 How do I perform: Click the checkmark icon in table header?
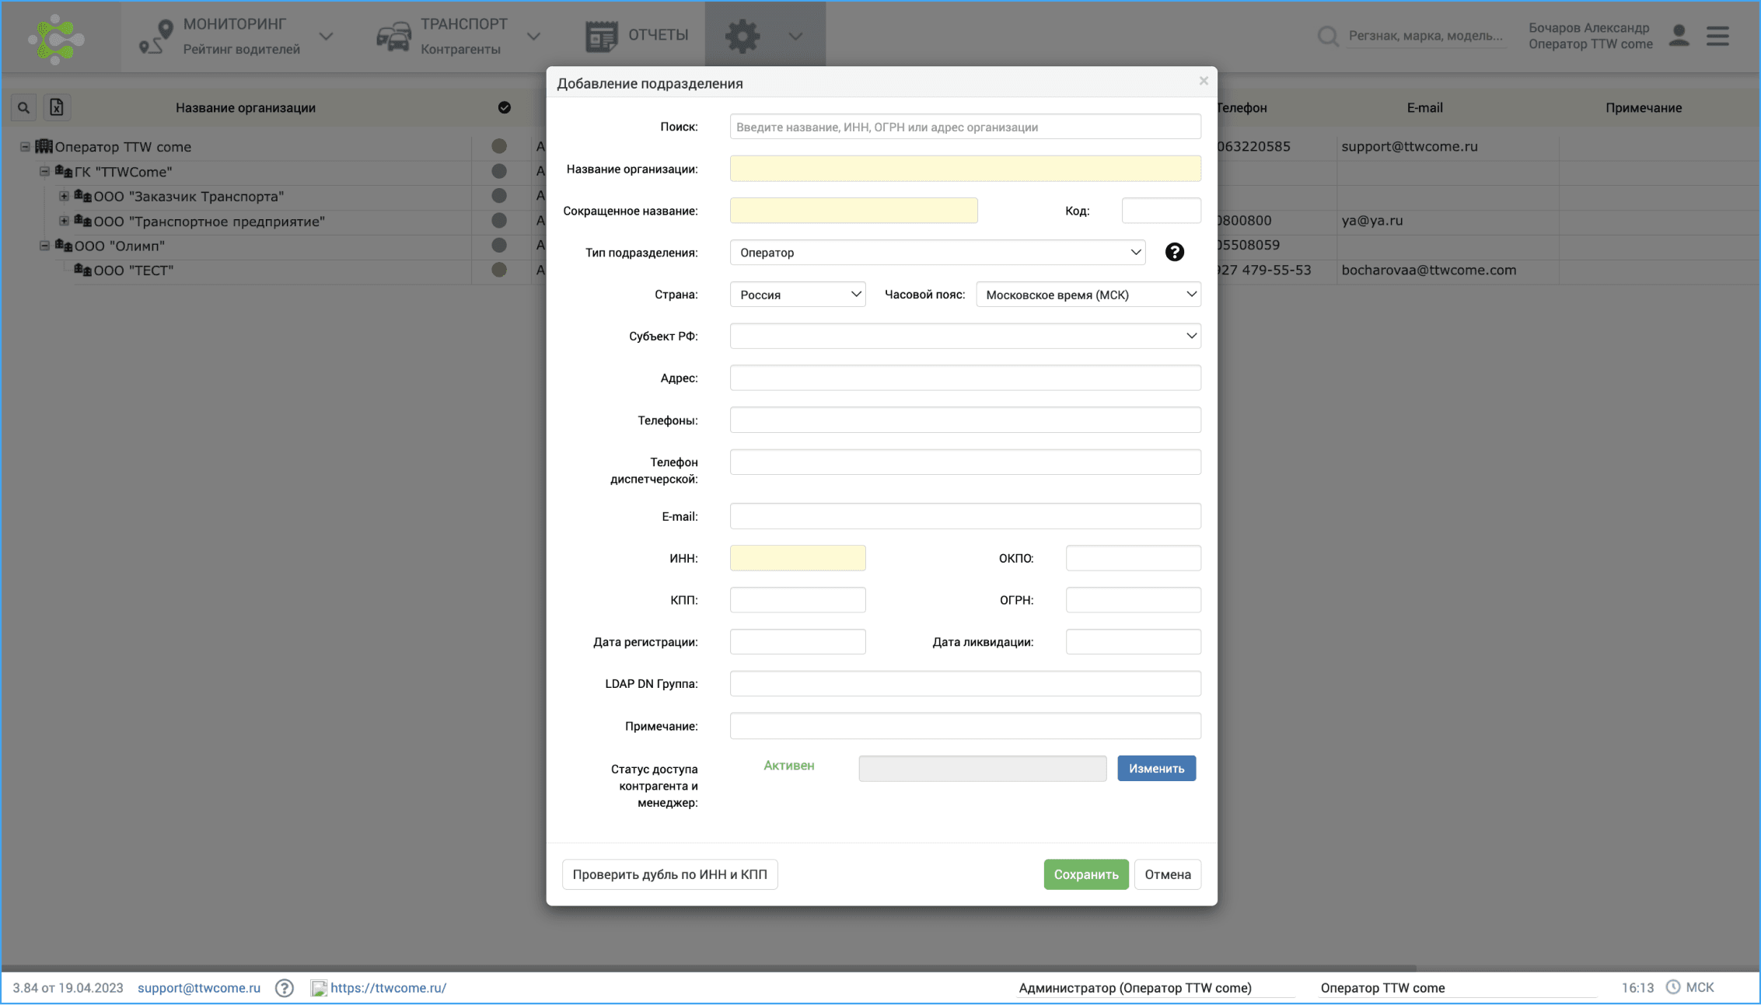tap(504, 107)
